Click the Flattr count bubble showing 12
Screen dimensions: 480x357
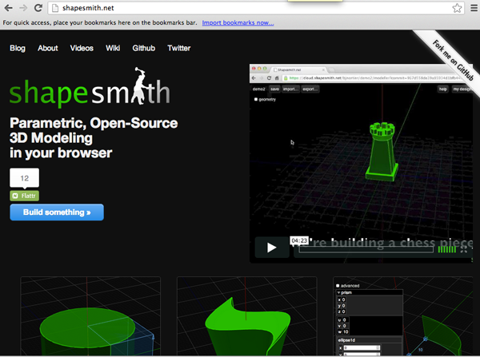point(24,178)
